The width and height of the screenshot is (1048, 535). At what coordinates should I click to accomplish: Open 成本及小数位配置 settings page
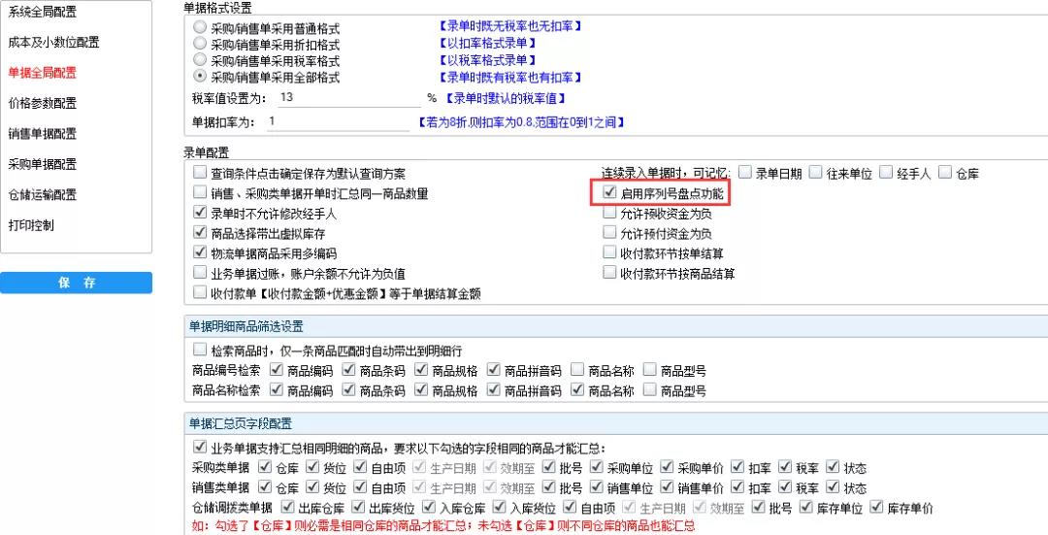[53, 43]
